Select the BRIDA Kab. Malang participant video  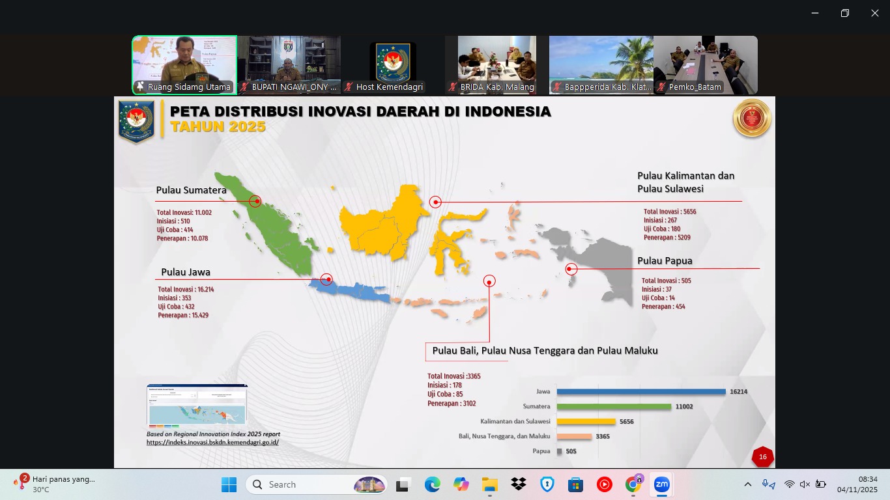click(497, 65)
